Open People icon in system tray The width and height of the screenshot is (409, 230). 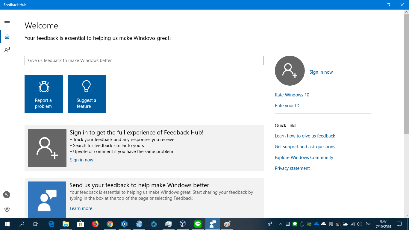tap(270, 224)
